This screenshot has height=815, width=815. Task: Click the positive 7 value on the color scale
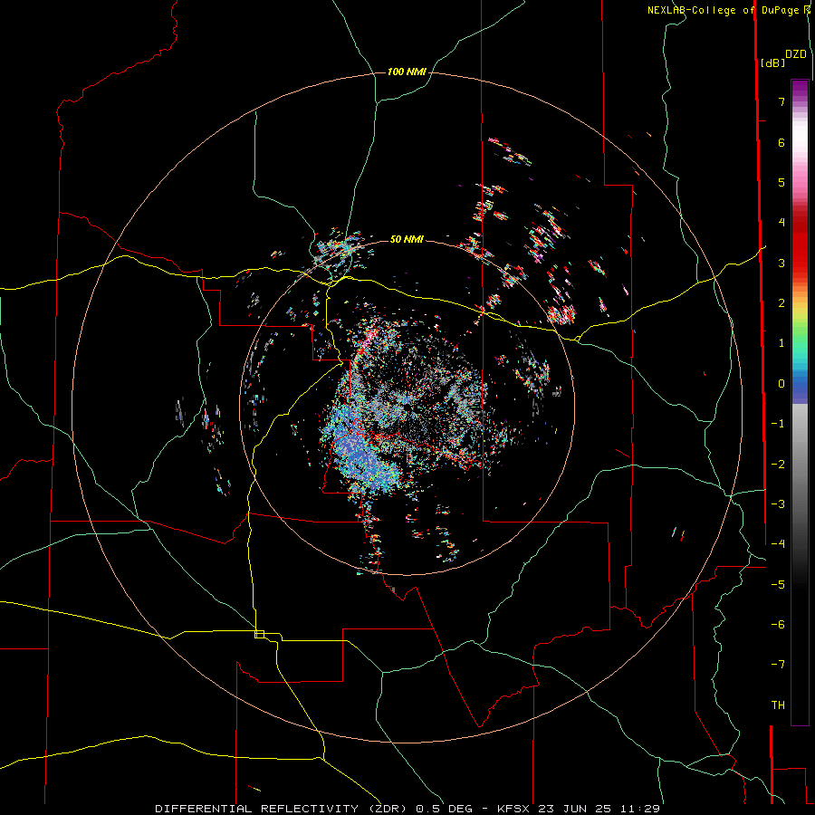click(x=781, y=101)
